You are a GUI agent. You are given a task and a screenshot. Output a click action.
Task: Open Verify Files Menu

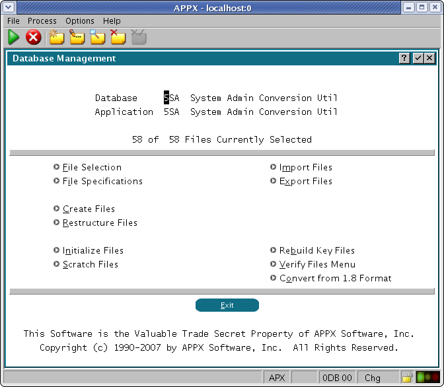(x=313, y=264)
